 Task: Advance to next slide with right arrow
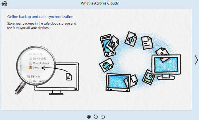pos(196,60)
